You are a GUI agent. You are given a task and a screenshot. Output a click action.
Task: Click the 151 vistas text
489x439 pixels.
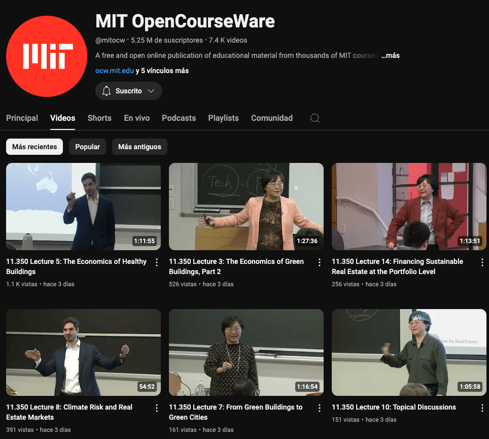pos(345,420)
